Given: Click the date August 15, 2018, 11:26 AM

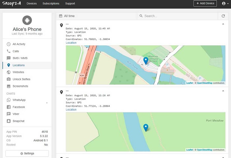Looking at the screenshot, I should [x=92, y=96].
